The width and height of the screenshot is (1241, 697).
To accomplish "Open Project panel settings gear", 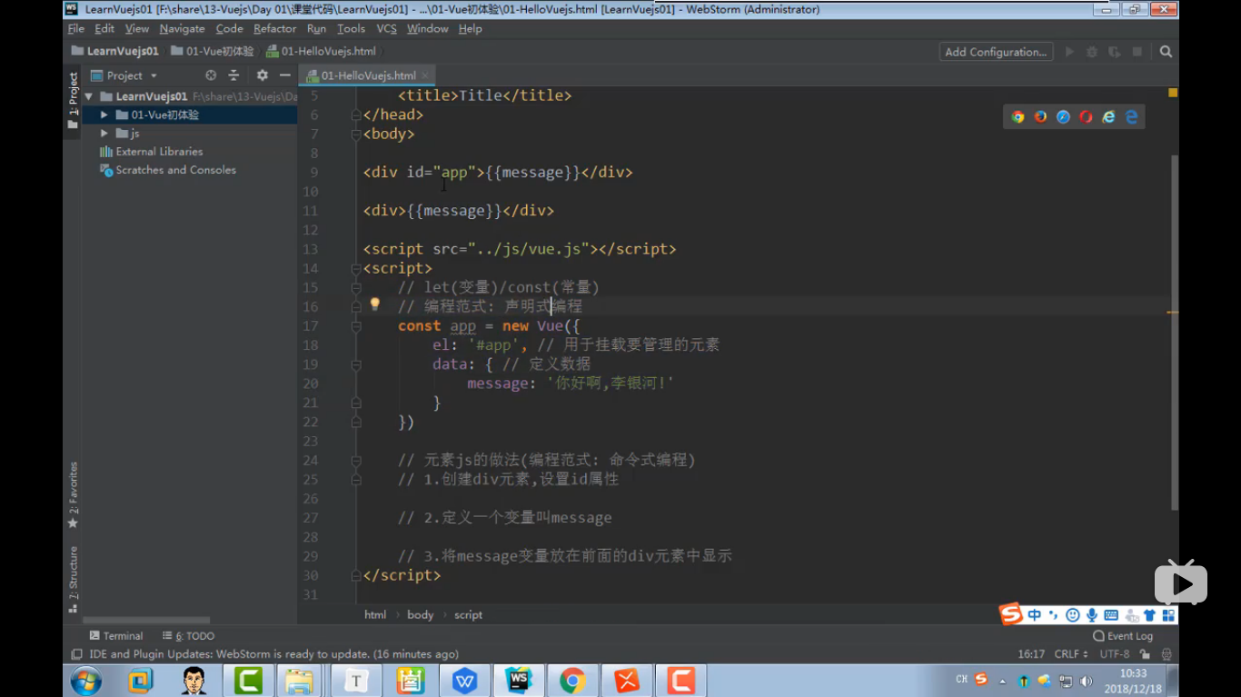I will click(262, 75).
